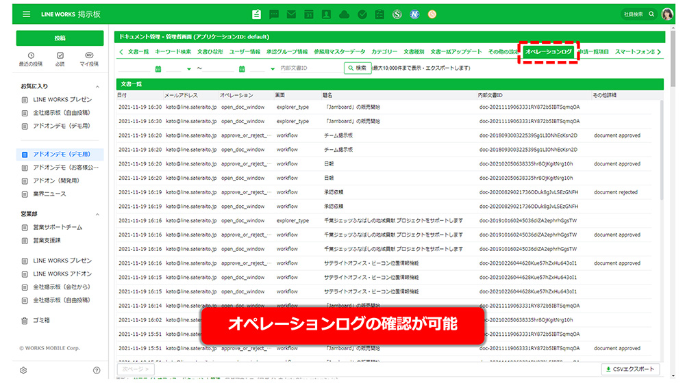The height and width of the screenshot is (383, 685).
Task: Switch to the キーワード検索 tab
Action: click(x=173, y=52)
